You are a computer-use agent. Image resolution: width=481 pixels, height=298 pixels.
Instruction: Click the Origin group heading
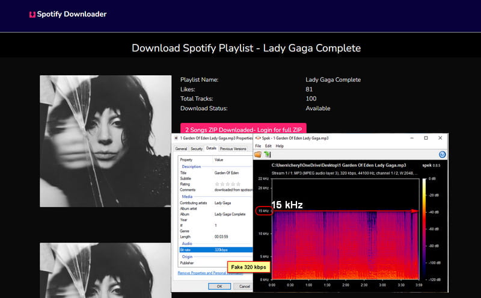187,257
